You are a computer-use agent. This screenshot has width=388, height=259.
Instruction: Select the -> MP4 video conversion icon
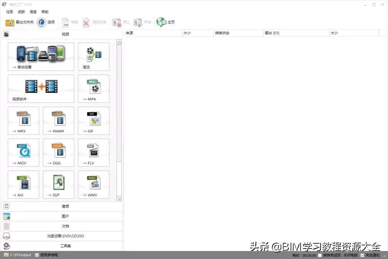(x=93, y=88)
